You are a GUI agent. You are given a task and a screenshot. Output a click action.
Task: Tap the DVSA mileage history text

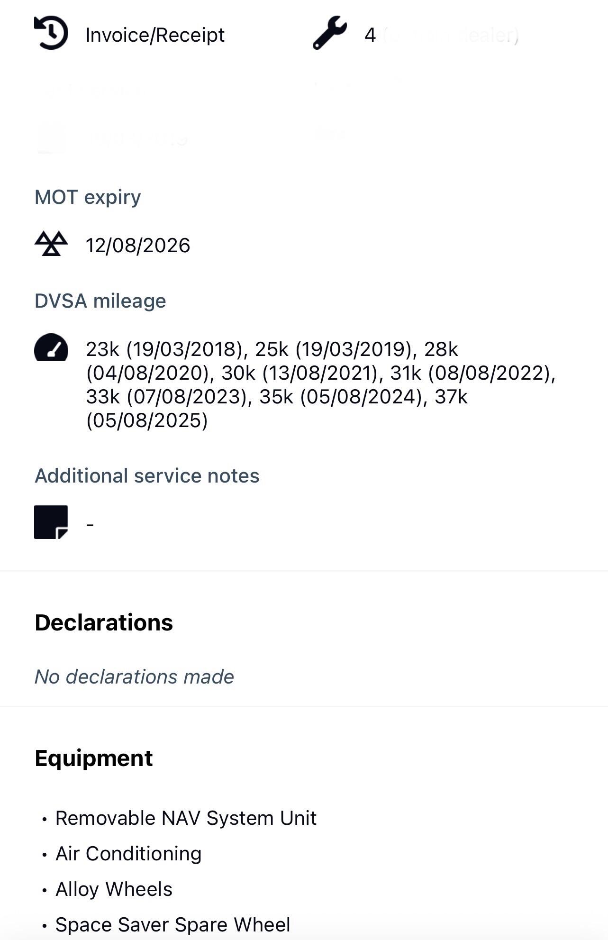tap(320, 384)
